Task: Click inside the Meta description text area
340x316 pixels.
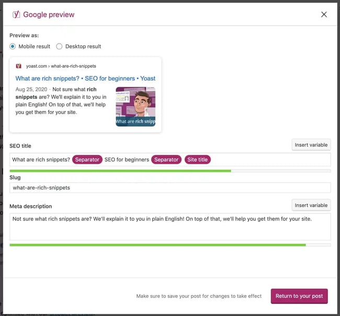Action: 170,229
